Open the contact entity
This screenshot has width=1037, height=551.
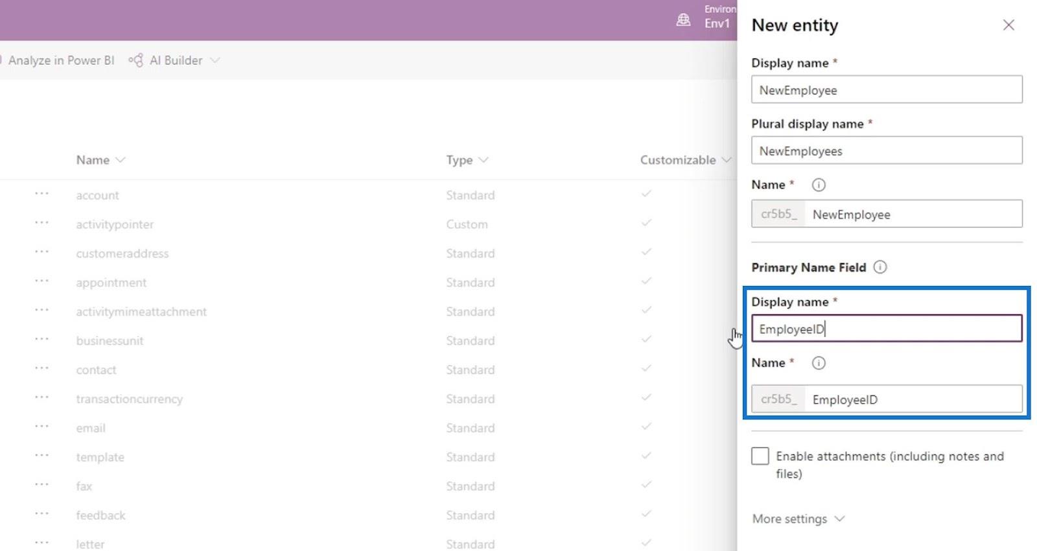click(96, 370)
